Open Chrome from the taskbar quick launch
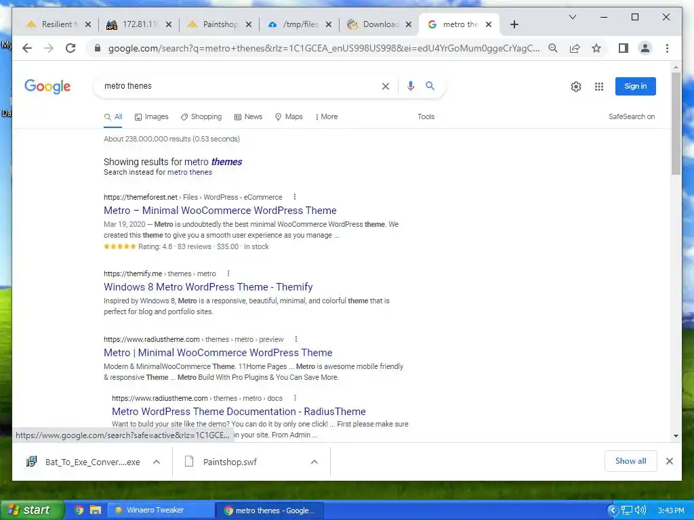The image size is (694, 520). (79, 510)
